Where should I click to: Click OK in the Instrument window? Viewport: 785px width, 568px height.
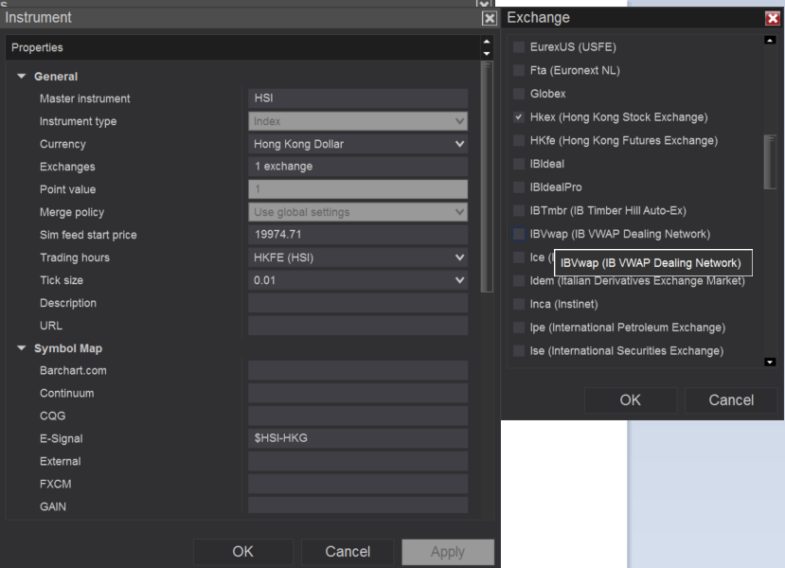coord(242,552)
